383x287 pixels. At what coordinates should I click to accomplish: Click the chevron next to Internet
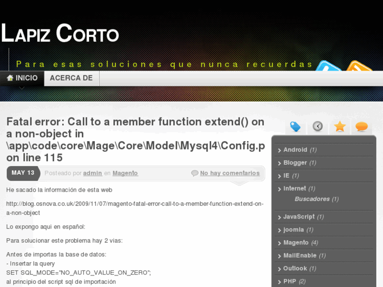click(279, 189)
